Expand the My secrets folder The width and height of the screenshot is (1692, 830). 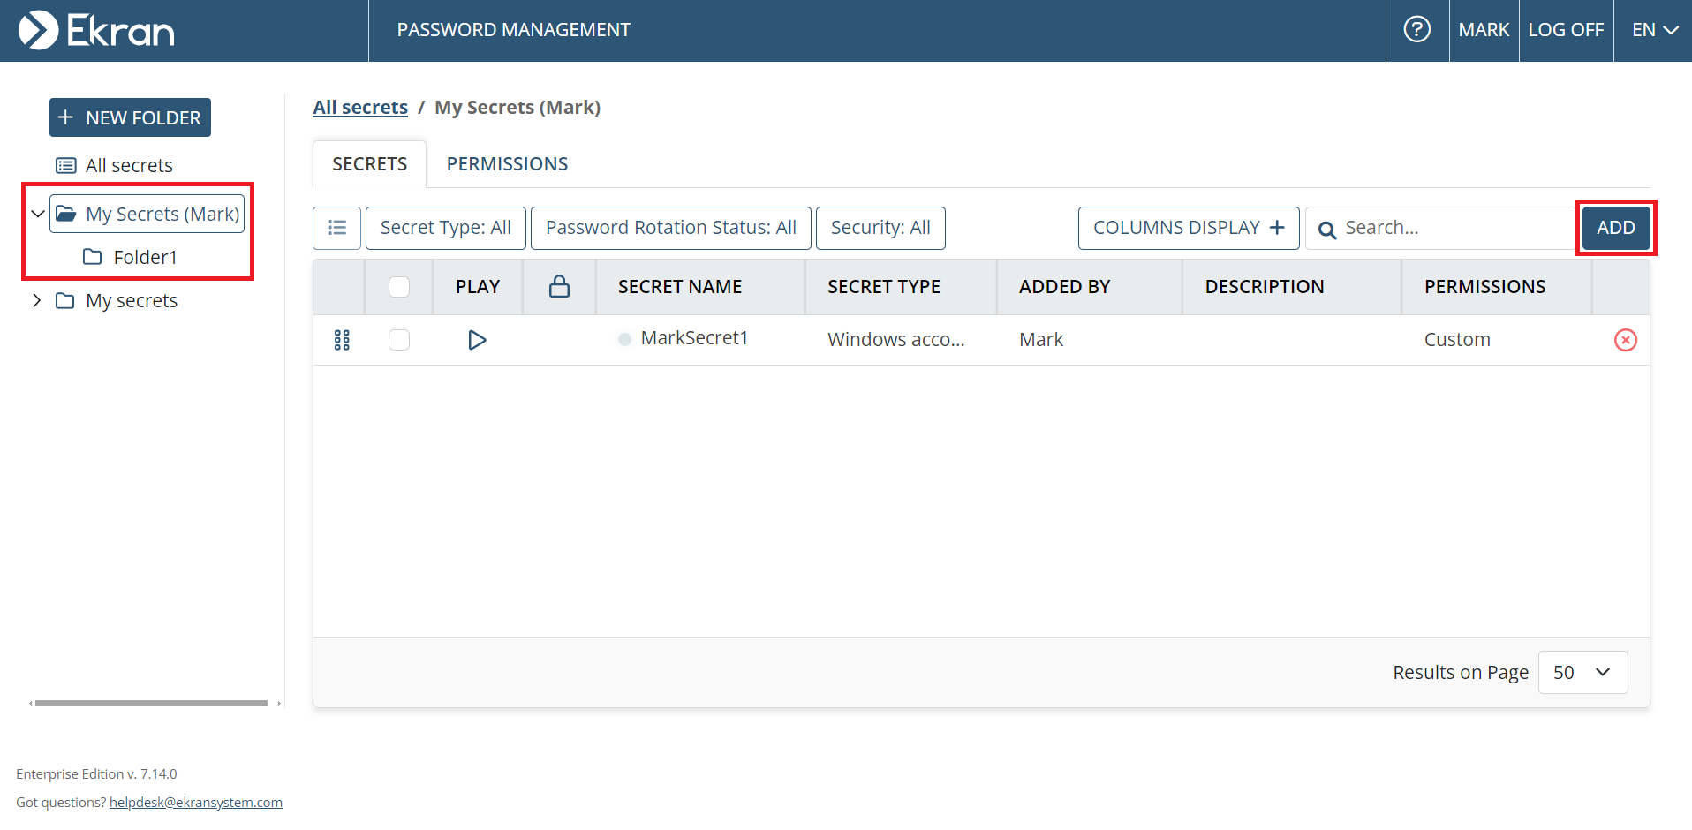tap(37, 300)
